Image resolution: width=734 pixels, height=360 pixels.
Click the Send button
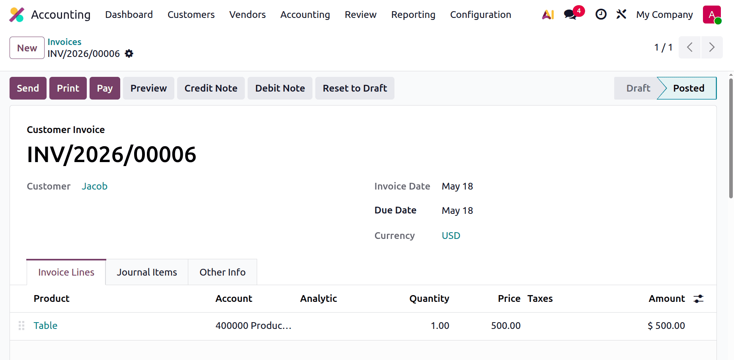tap(28, 88)
